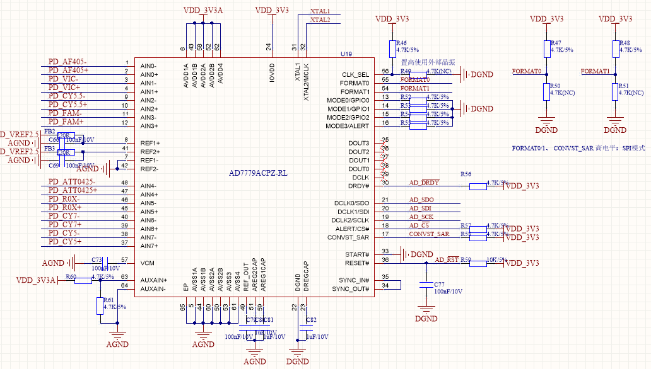The height and width of the screenshot is (369, 651).
Task: Select resistor R51 symbol
Action: tap(615, 92)
